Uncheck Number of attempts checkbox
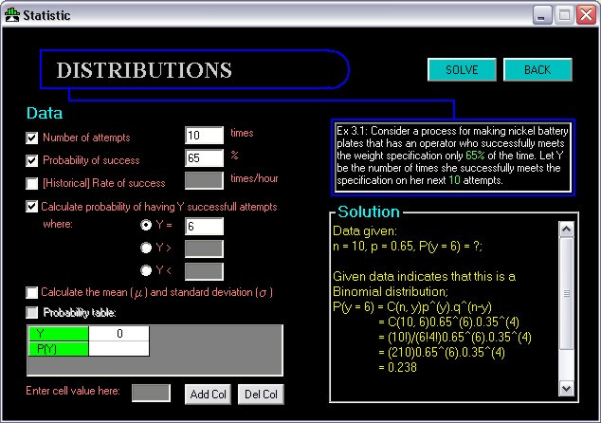The image size is (601, 423). pos(32,138)
